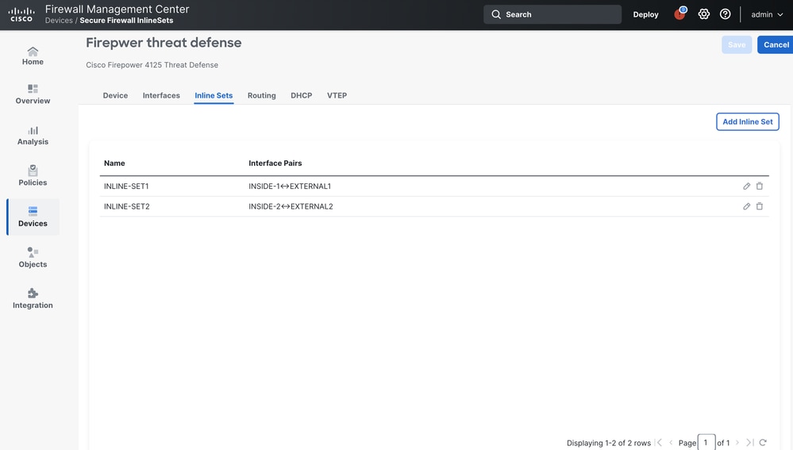The height and width of the screenshot is (450, 793).
Task: Click Displaying 1-2 of 2 rows text
Action: point(608,443)
